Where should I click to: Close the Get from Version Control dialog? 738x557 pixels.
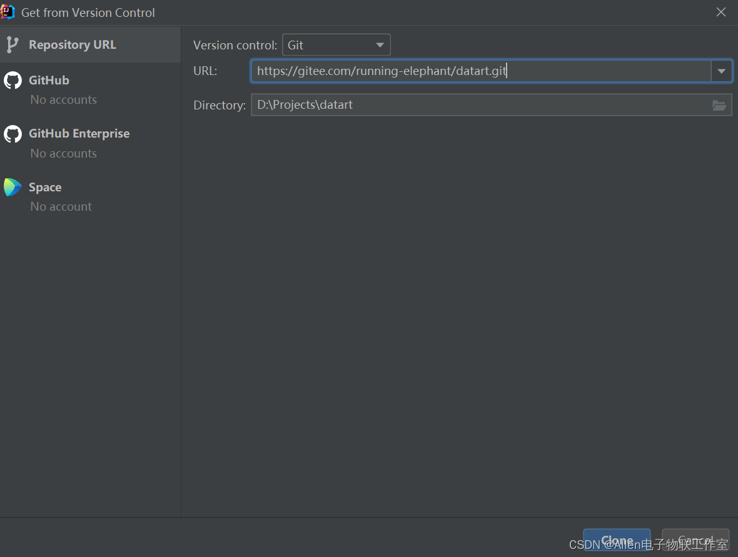[720, 13]
